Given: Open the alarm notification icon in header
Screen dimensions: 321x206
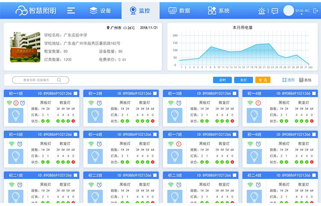Looking at the screenshot, I should pyautogui.click(x=262, y=11).
